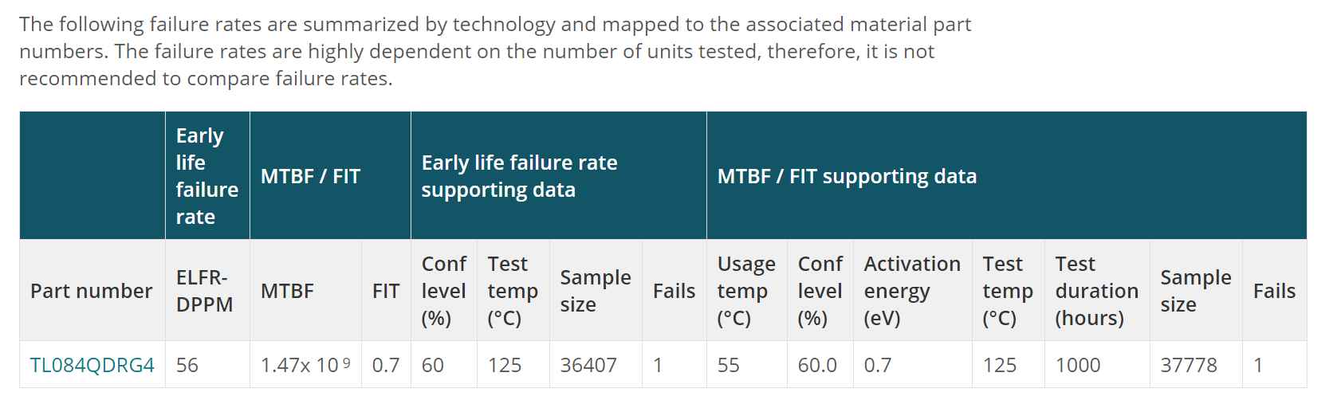Click the conf level value 60.0

tap(817, 366)
